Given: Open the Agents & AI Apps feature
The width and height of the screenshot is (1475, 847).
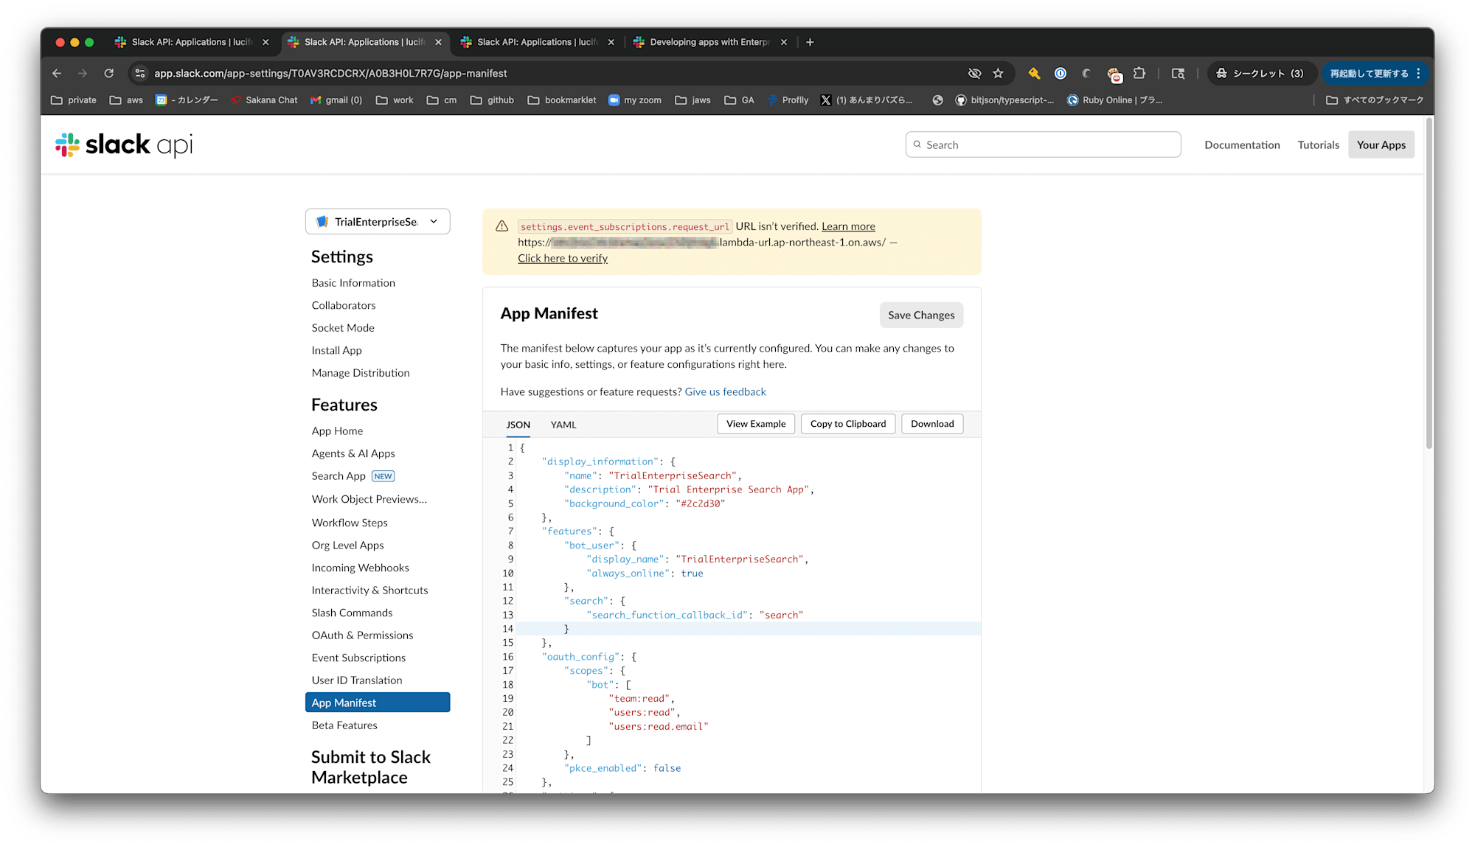Looking at the screenshot, I should [353, 453].
